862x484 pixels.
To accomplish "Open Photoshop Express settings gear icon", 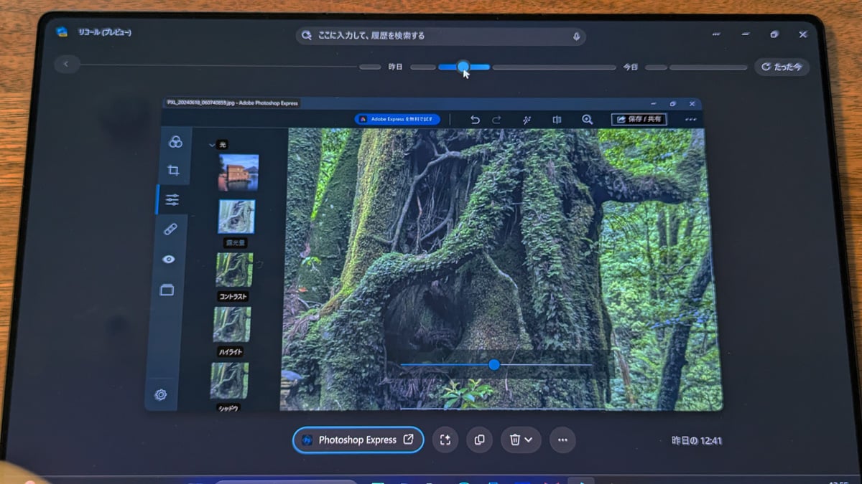I will click(x=161, y=394).
